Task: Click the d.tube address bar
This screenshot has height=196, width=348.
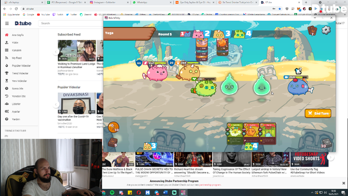Action: point(146,9)
